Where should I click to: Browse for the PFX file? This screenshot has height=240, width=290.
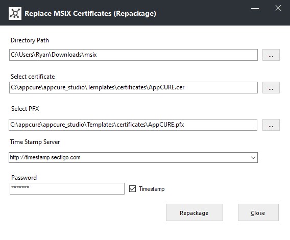point(271,125)
